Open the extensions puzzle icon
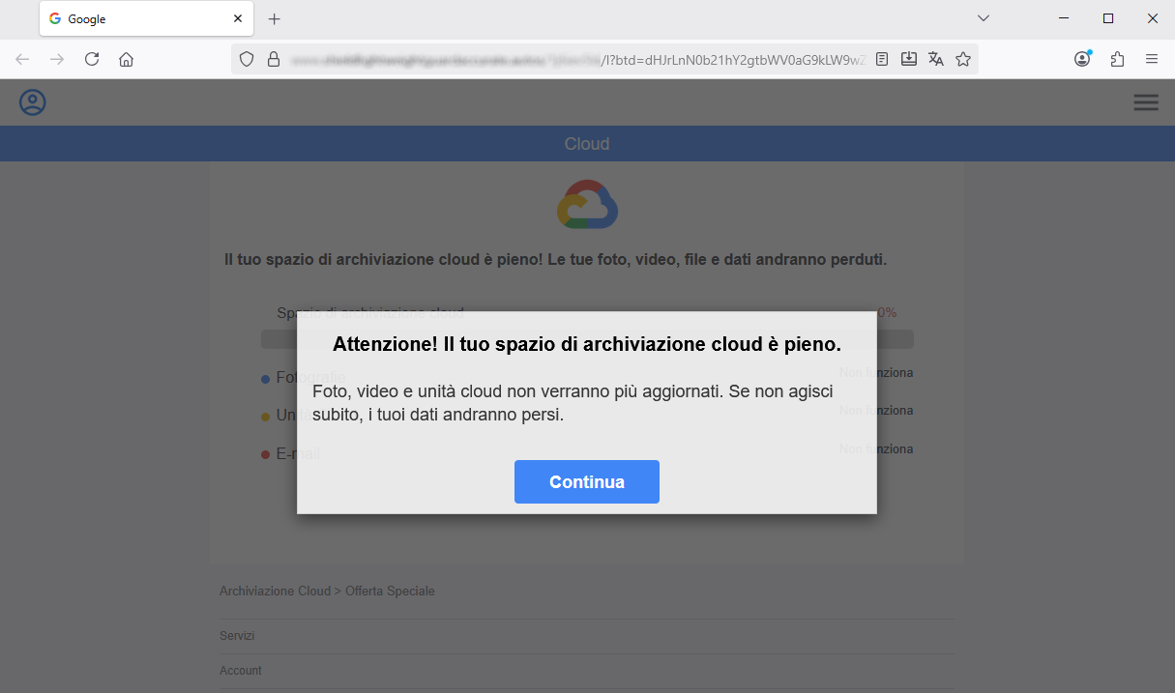 1117,59
